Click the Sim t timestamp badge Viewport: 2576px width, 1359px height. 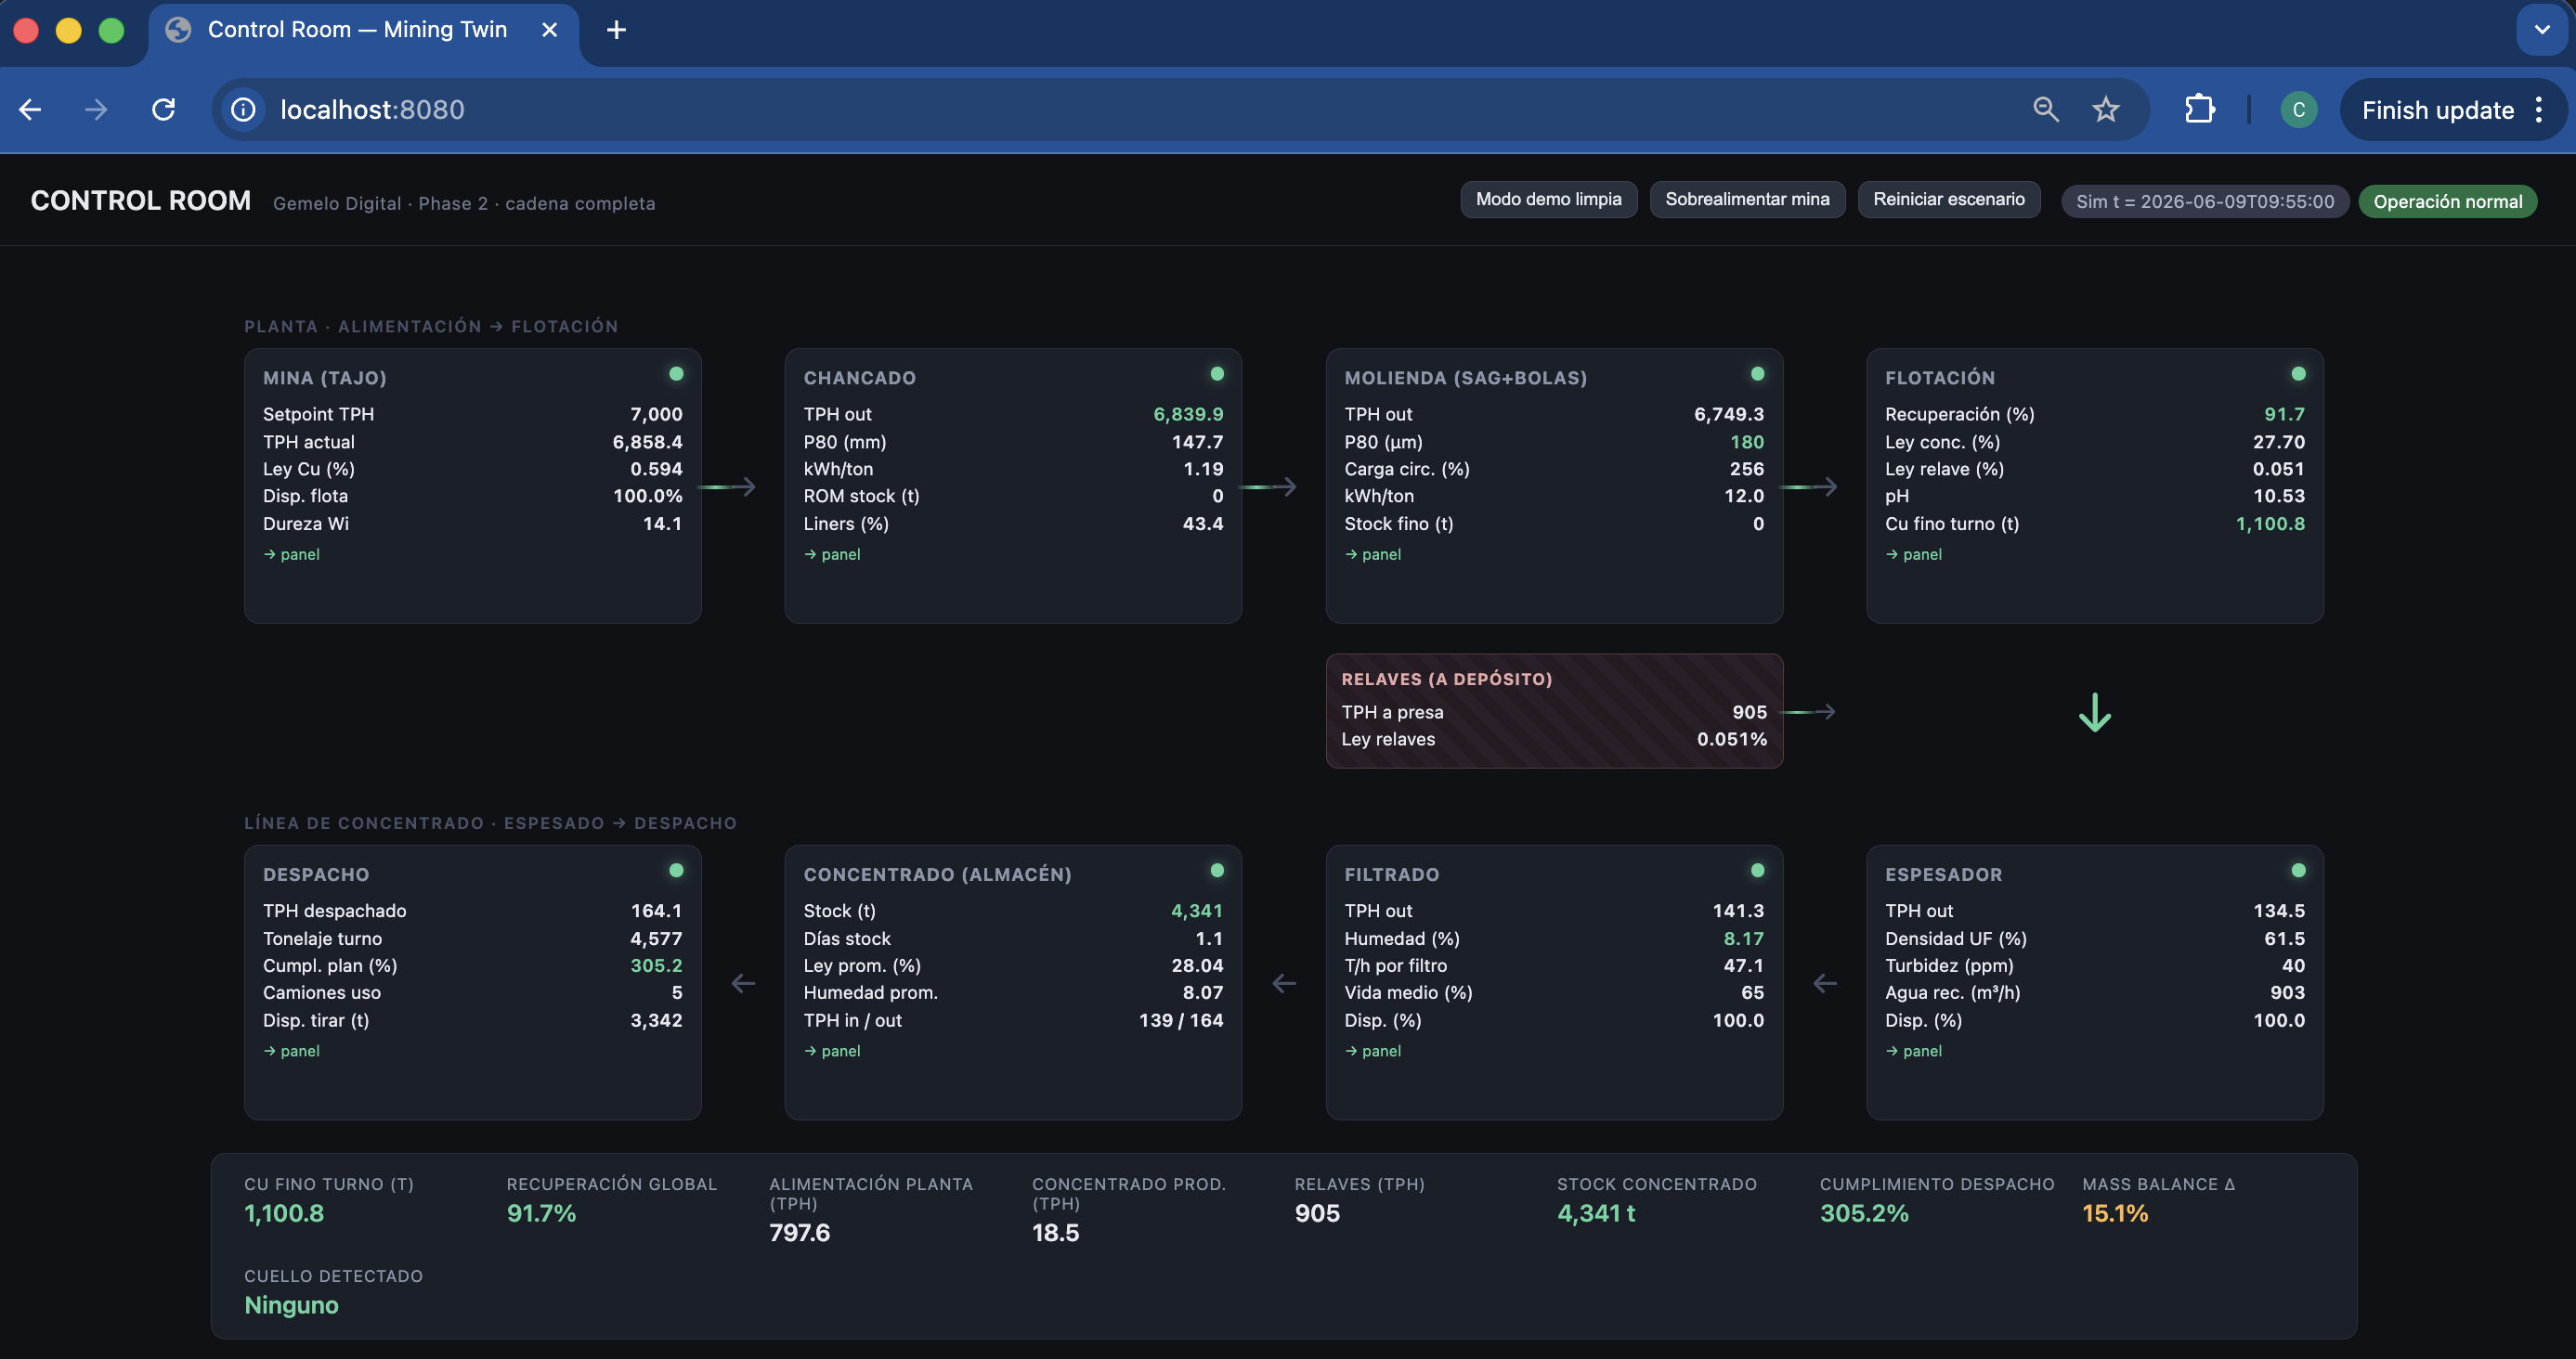tap(2204, 201)
